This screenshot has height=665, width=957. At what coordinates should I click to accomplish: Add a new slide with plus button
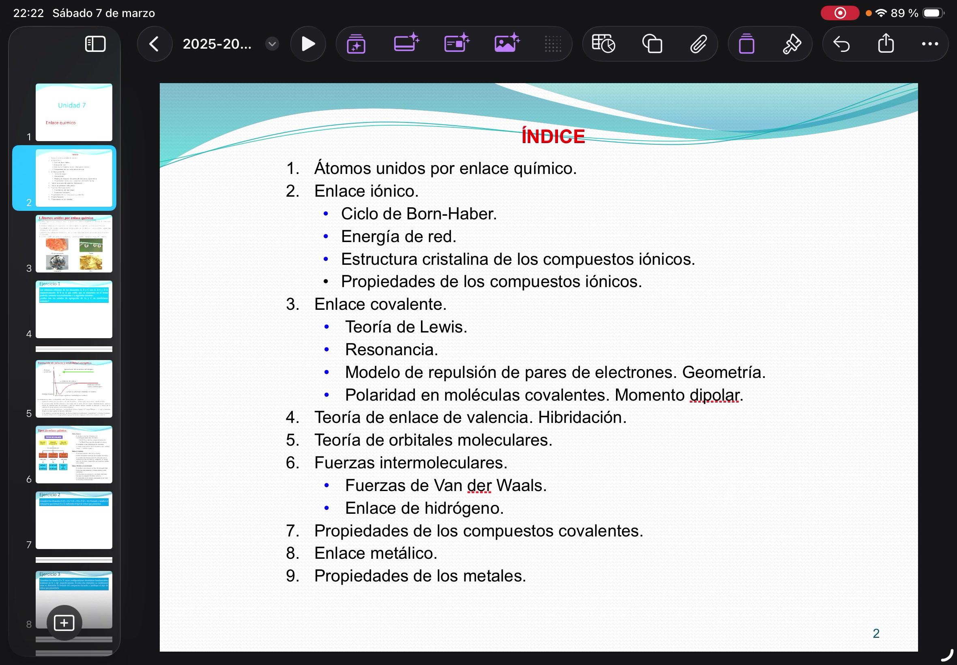pos(64,622)
